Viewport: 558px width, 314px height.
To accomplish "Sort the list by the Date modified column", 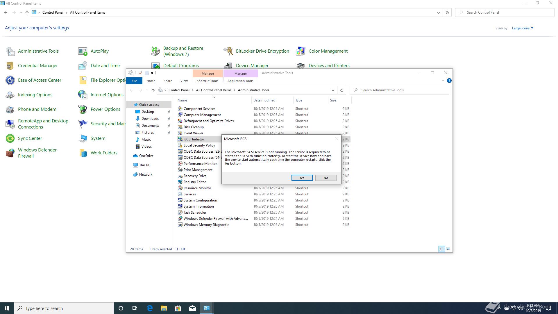I will pos(264,100).
